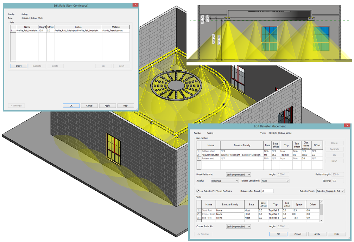Open the Baluster Family dropdown next to Balusters Per Tread
Screen dimensions: 354x242
(x=330, y=191)
